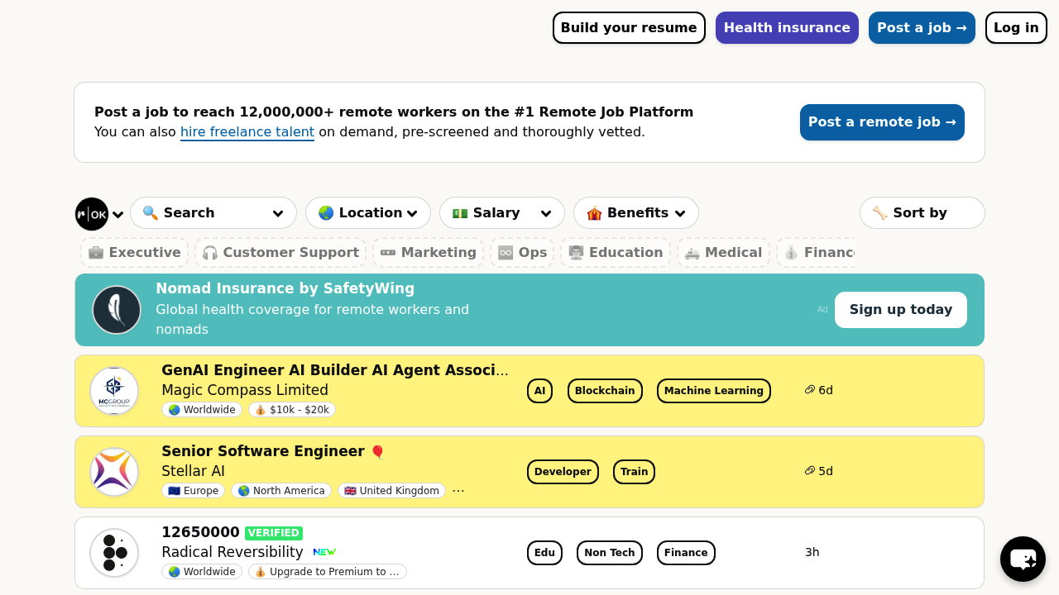Click the $10k - $20k salary tag
The height and width of the screenshot is (595, 1059).
point(292,410)
